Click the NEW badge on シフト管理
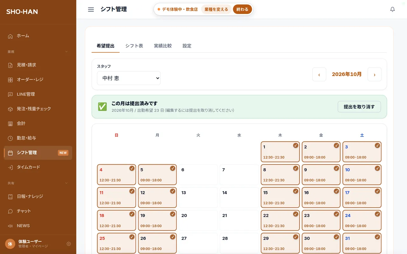 click(63, 153)
